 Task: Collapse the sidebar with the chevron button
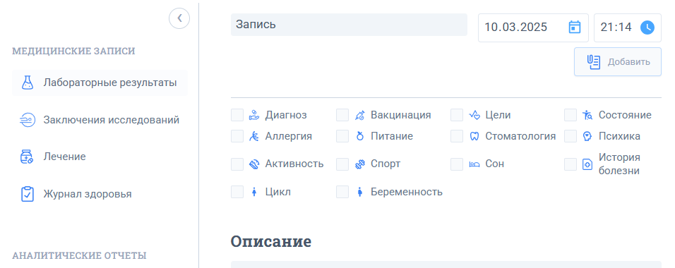tap(179, 18)
